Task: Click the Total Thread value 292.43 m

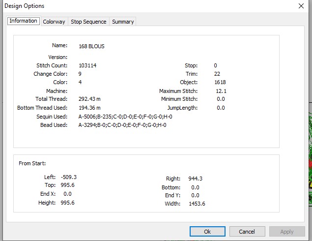Action: click(89, 99)
